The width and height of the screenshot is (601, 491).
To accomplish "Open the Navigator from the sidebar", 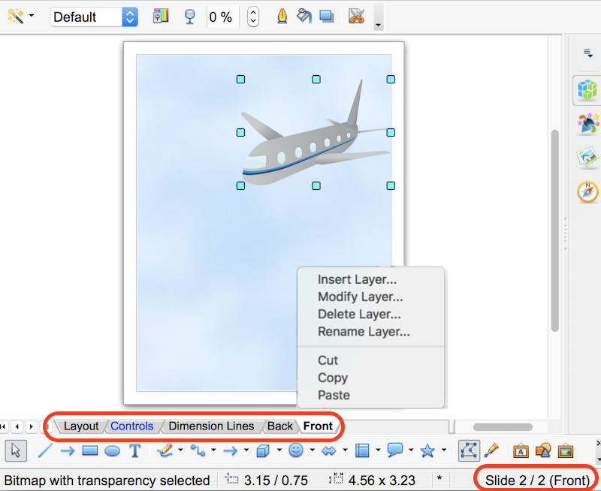I will tap(588, 191).
